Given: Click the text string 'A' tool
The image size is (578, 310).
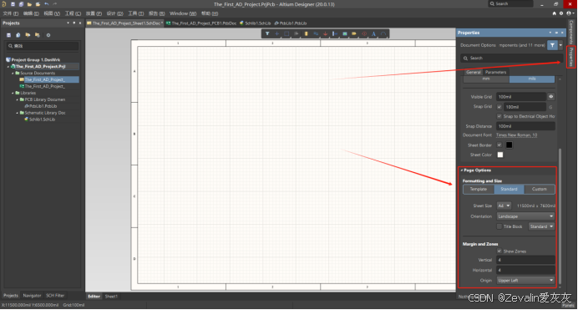Looking at the screenshot, I should [374, 34].
